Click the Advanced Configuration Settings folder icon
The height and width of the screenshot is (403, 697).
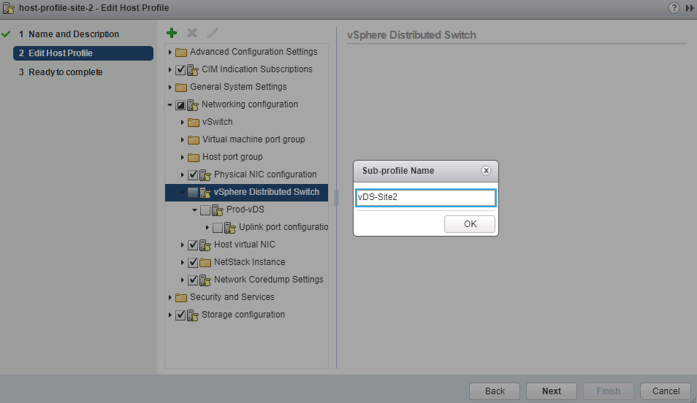(181, 53)
